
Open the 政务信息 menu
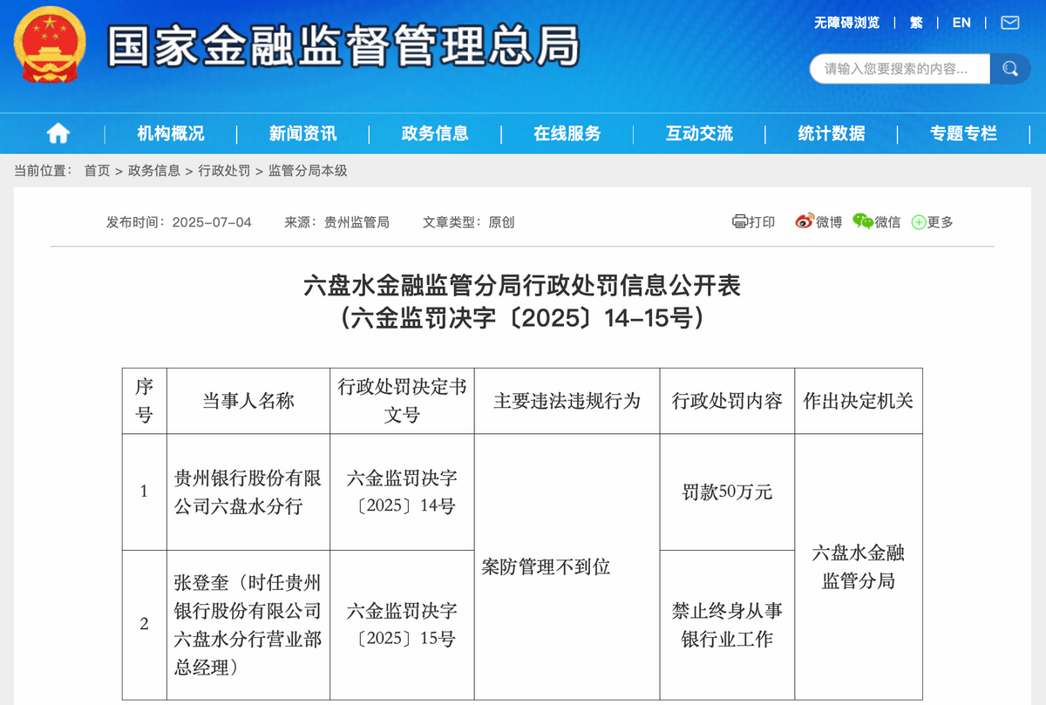coord(435,133)
